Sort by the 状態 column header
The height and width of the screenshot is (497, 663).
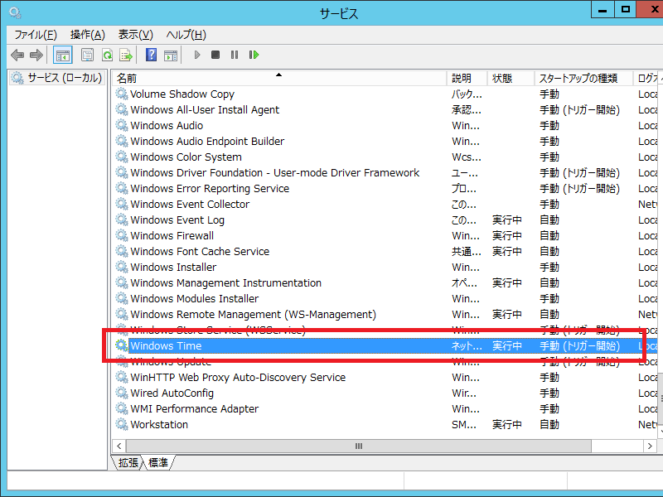tap(511, 78)
